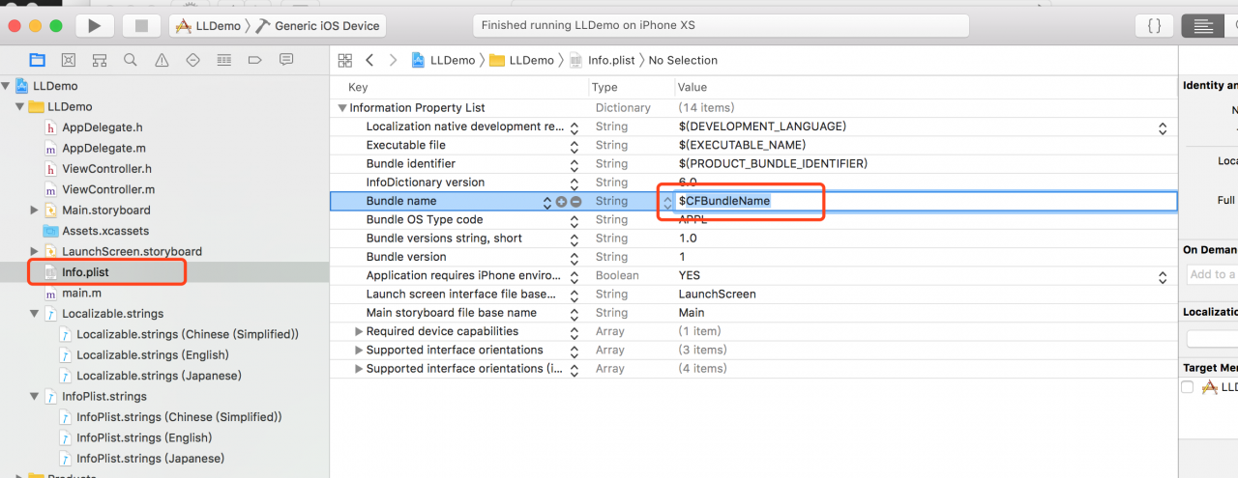Expand LaunchScreen.storyboard disclosure triangle
Image resolution: width=1238 pixels, height=478 pixels.
[35, 251]
